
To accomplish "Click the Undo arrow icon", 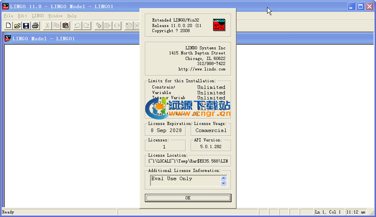I will coord(78,26).
